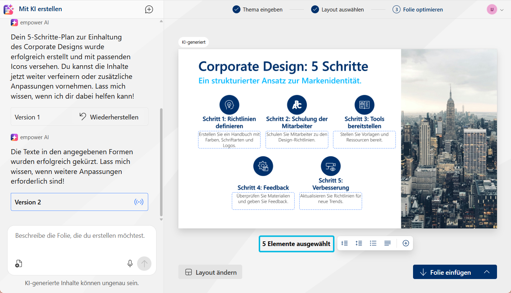Viewport: 511px width, 293px height.
Task: Start a new chat with the plus bubble icon
Action: pyautogui.click(x=149, y=9)
